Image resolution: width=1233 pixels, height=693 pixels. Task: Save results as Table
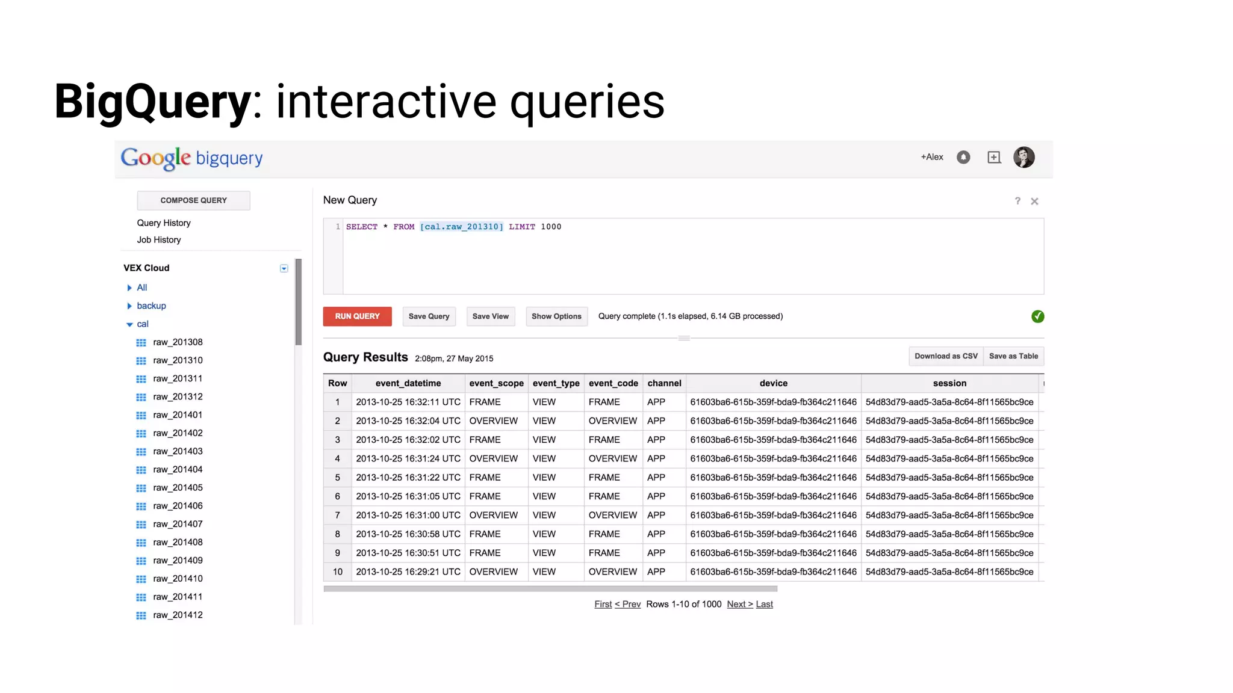point(1014,356)
